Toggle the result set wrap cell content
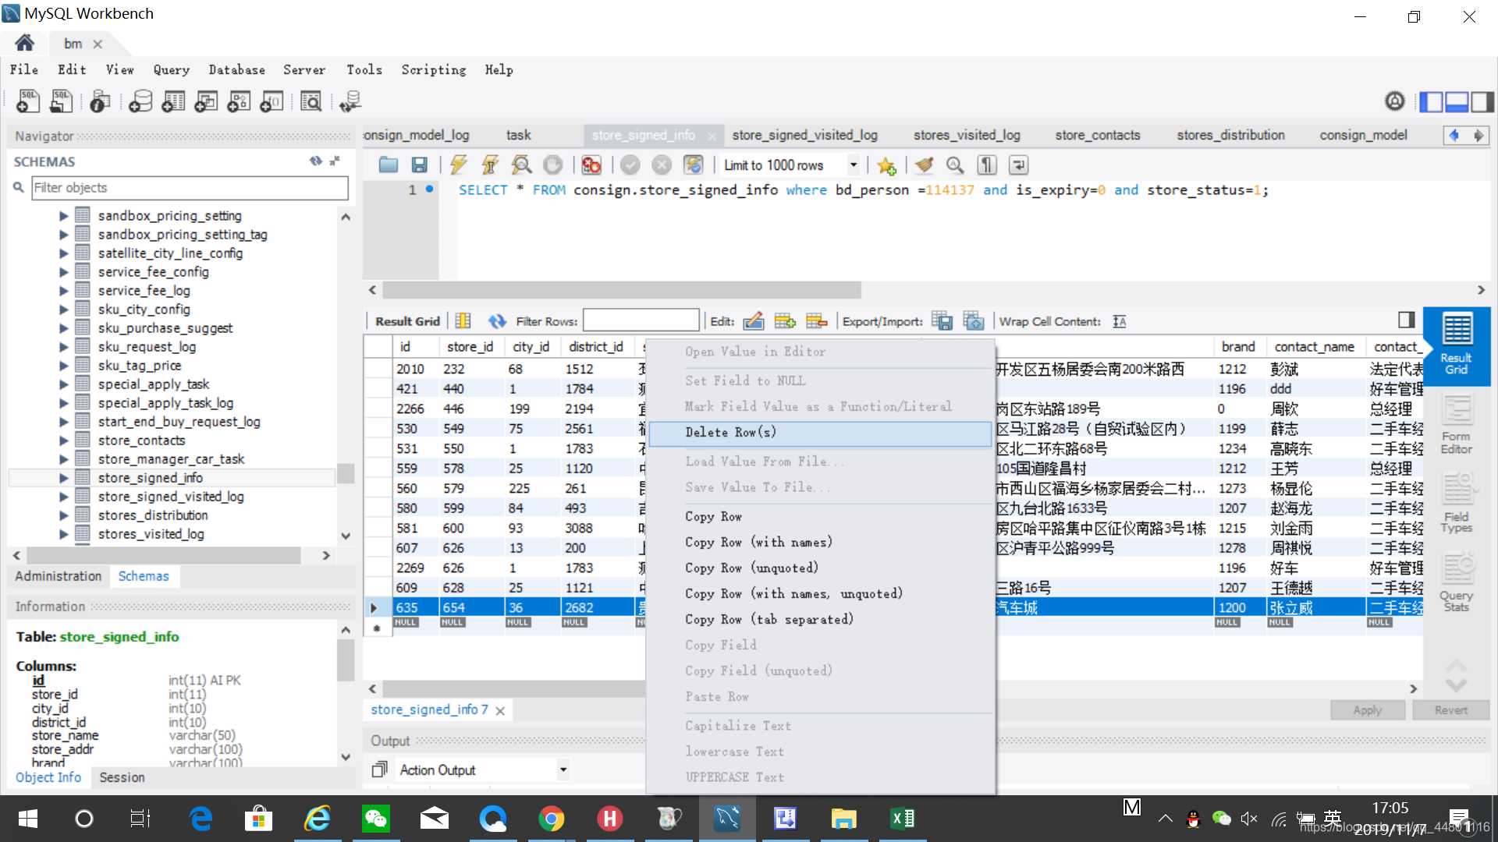 1119,321
